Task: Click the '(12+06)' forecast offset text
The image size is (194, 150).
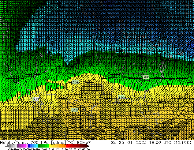Action: [x=182, y=142]
